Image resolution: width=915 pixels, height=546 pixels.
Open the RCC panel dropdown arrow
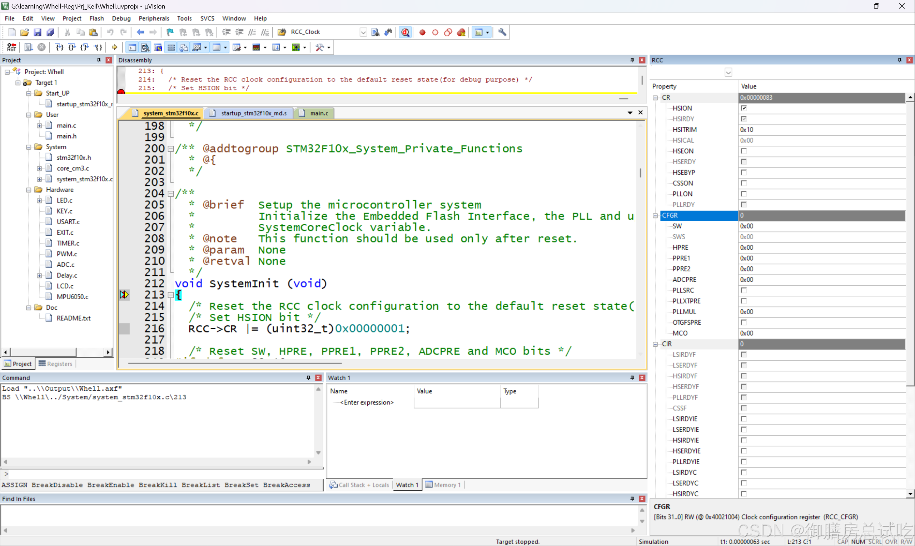(x=728, y=72)
